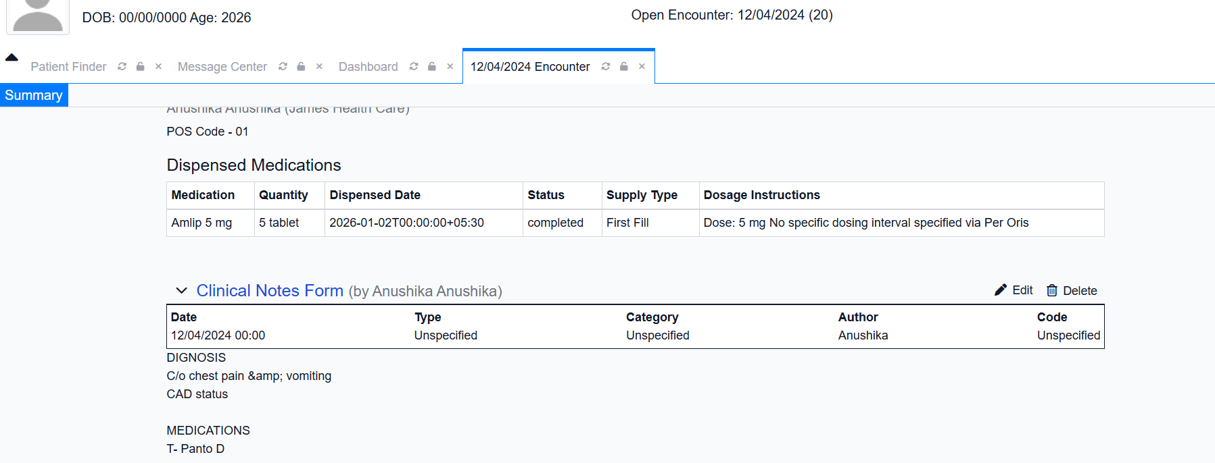Open the Clinical Notes Form link

[270, 291]
